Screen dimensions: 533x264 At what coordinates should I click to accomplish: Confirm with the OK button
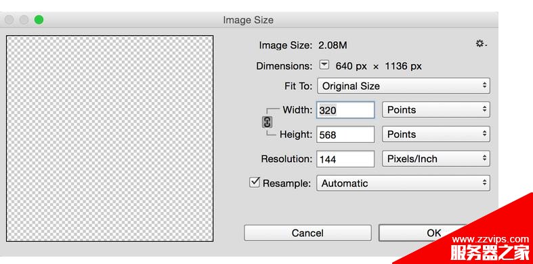[434, 233]
